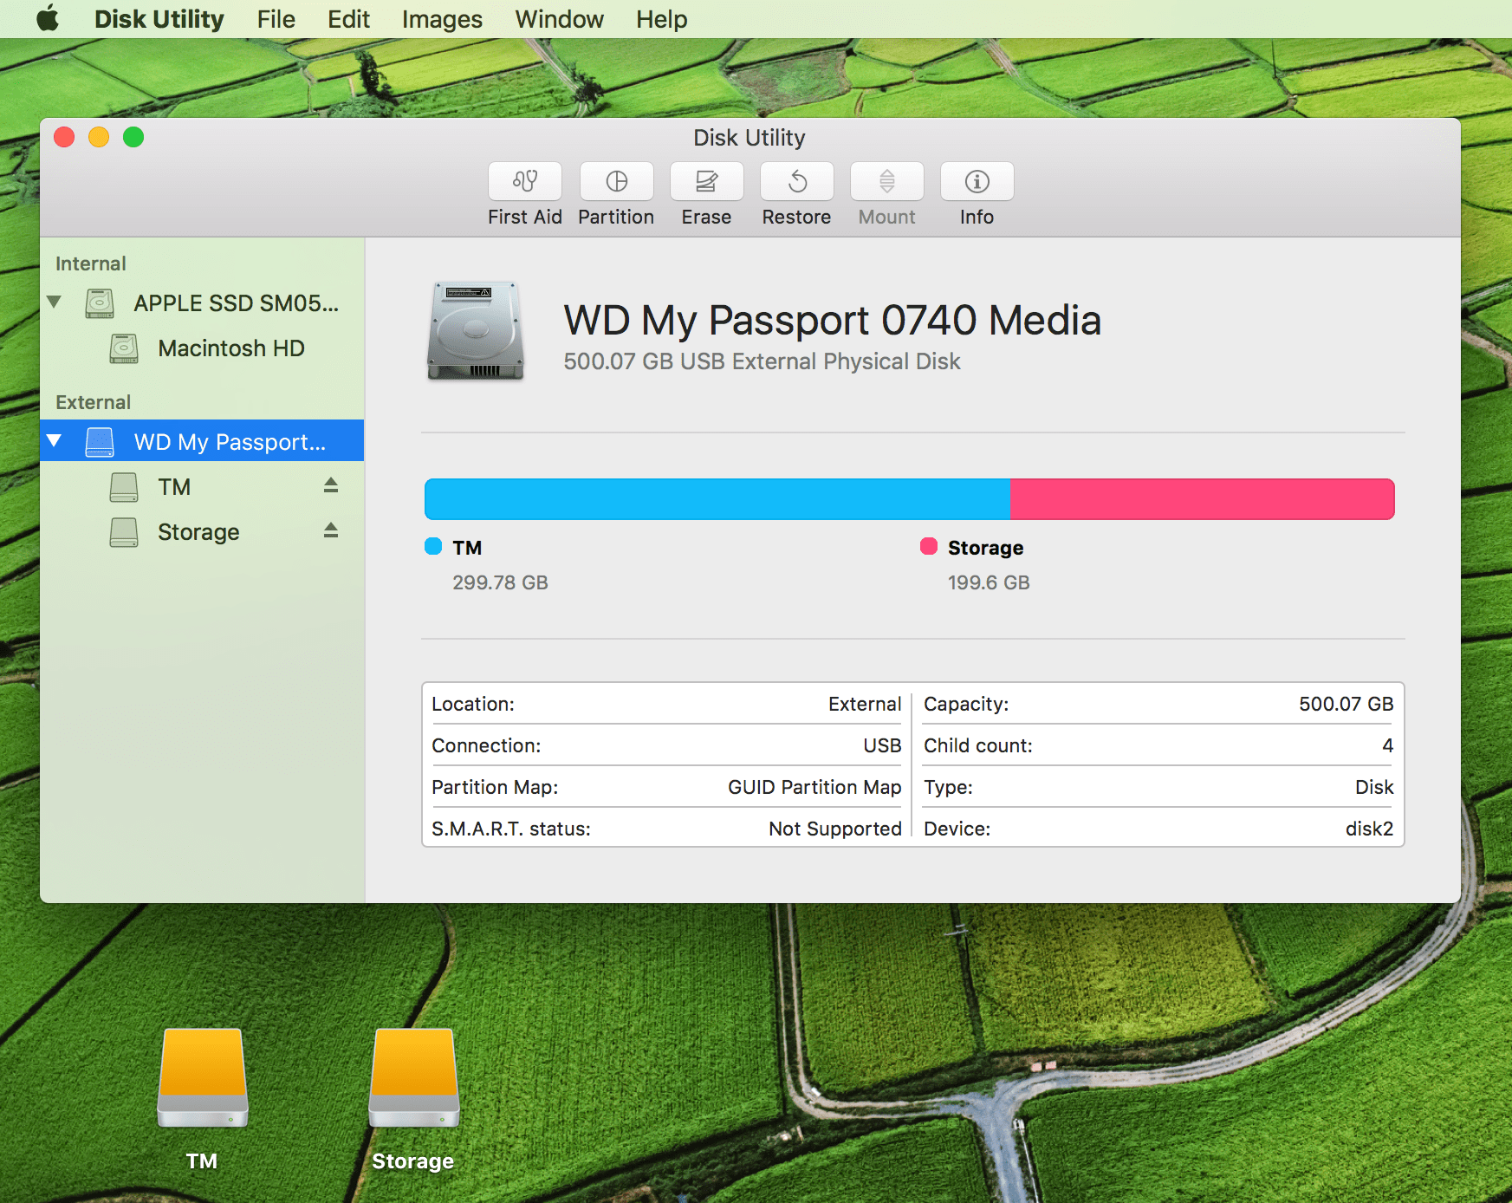This screenshot has width=1512, height=1203.
Task: Zoom the Disk Utility window with green button
Action: (133, 137)
